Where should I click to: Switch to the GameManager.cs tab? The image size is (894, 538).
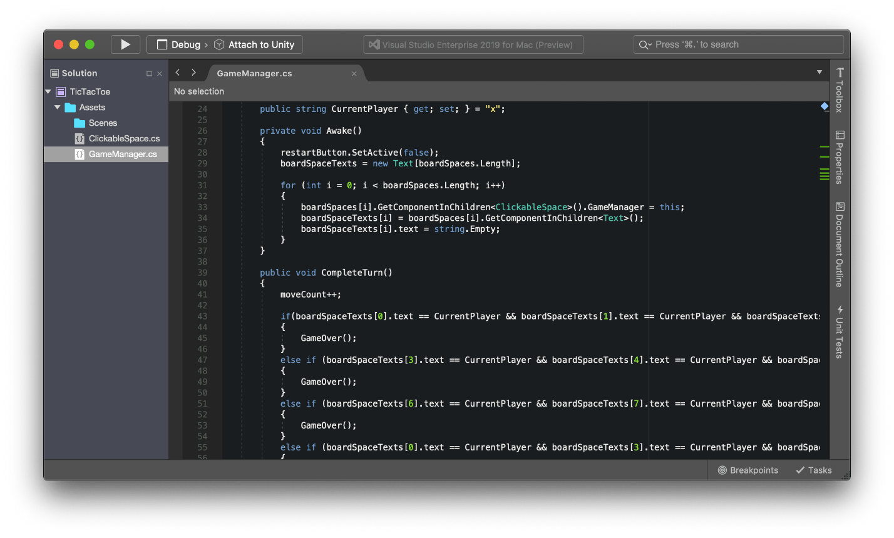(254, 73)
